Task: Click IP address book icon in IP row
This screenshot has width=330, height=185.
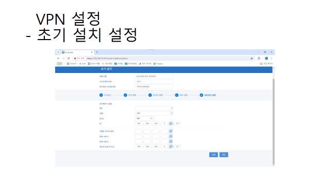Action: coord(171,123)
